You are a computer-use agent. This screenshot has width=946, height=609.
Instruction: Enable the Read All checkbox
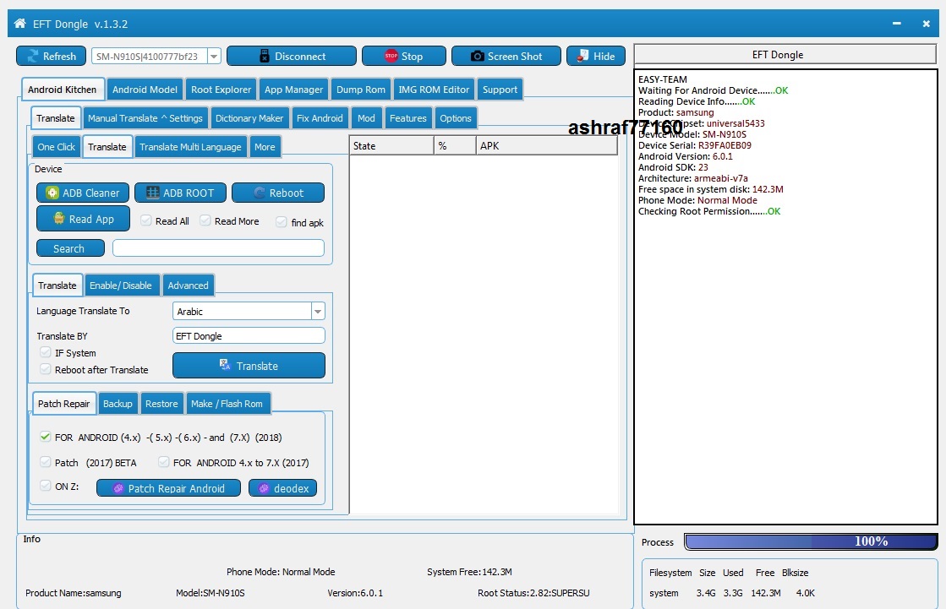[x=146, y=220]
